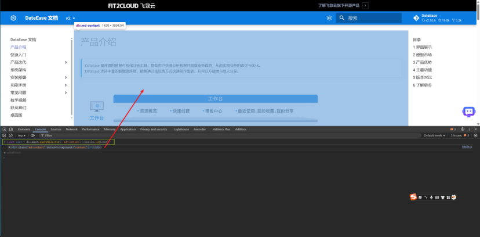Click the issues badge in DevTools tab bar
Screen dimensions: 480x237
click(453, 130)
